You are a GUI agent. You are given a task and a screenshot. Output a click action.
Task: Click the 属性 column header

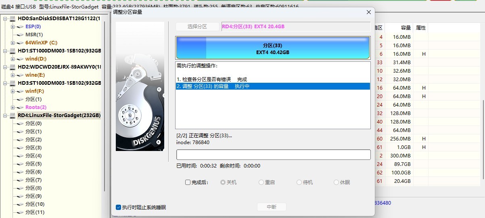tap(421, 28)
